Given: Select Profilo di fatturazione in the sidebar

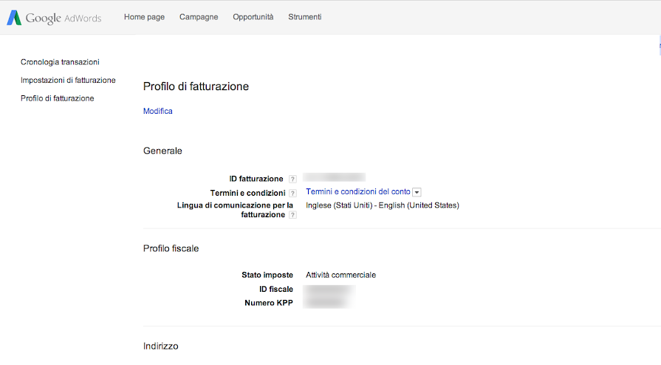Looking at the screenshot, I should tap(57, 98).
